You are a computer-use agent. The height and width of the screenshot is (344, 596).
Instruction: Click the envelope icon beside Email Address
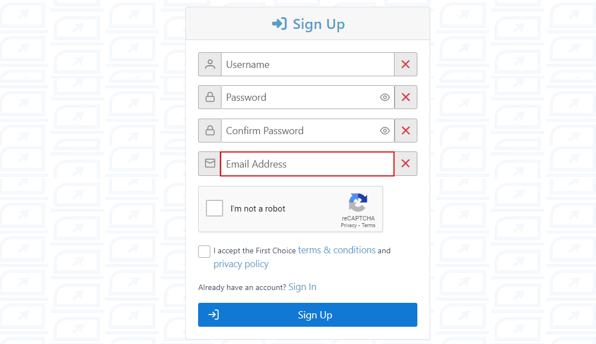210,164
